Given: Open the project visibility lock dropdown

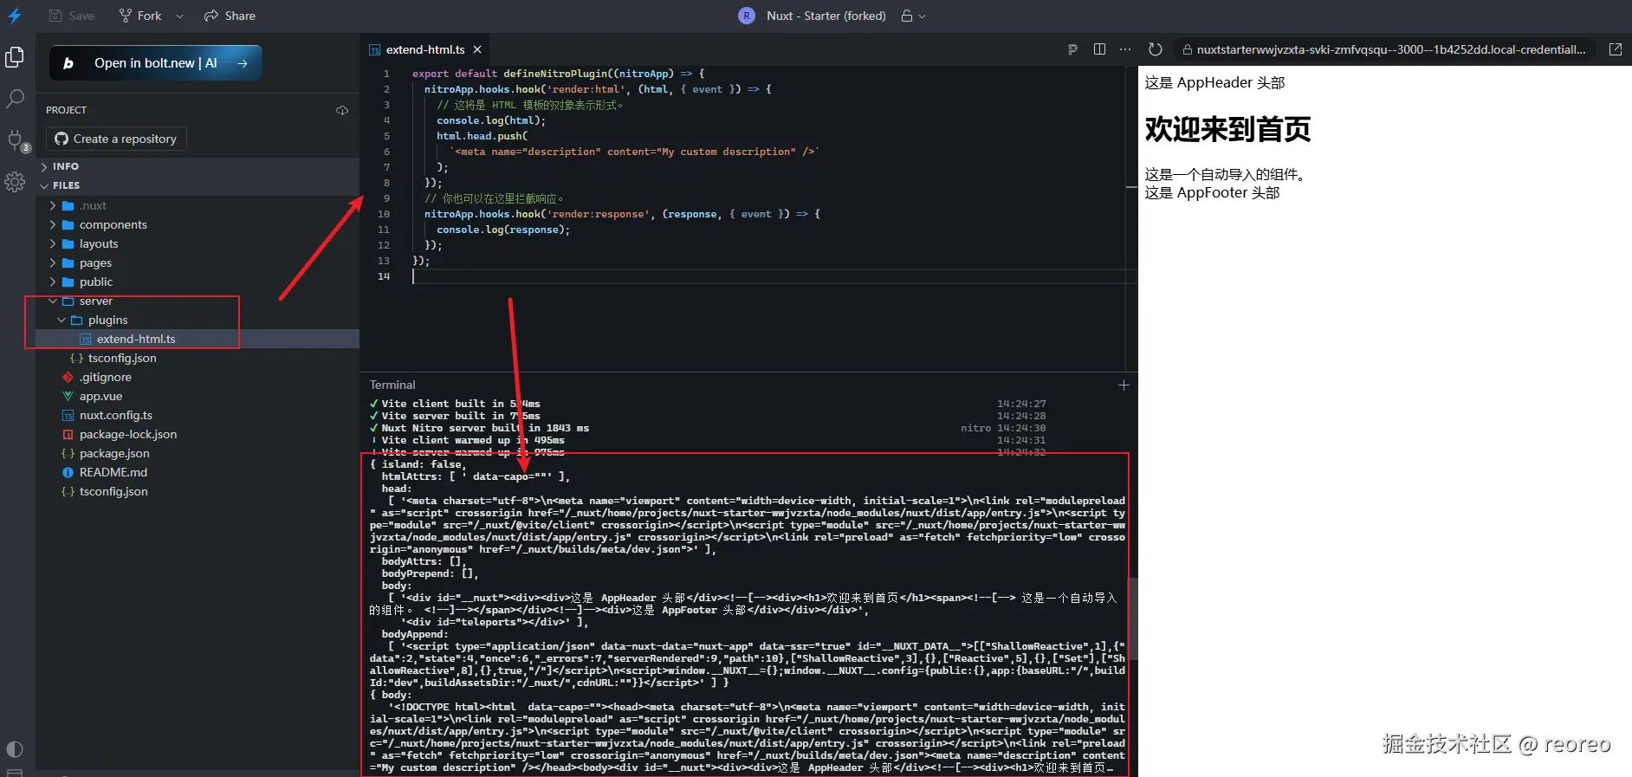Looking at the screenshot, I should 913,16.
